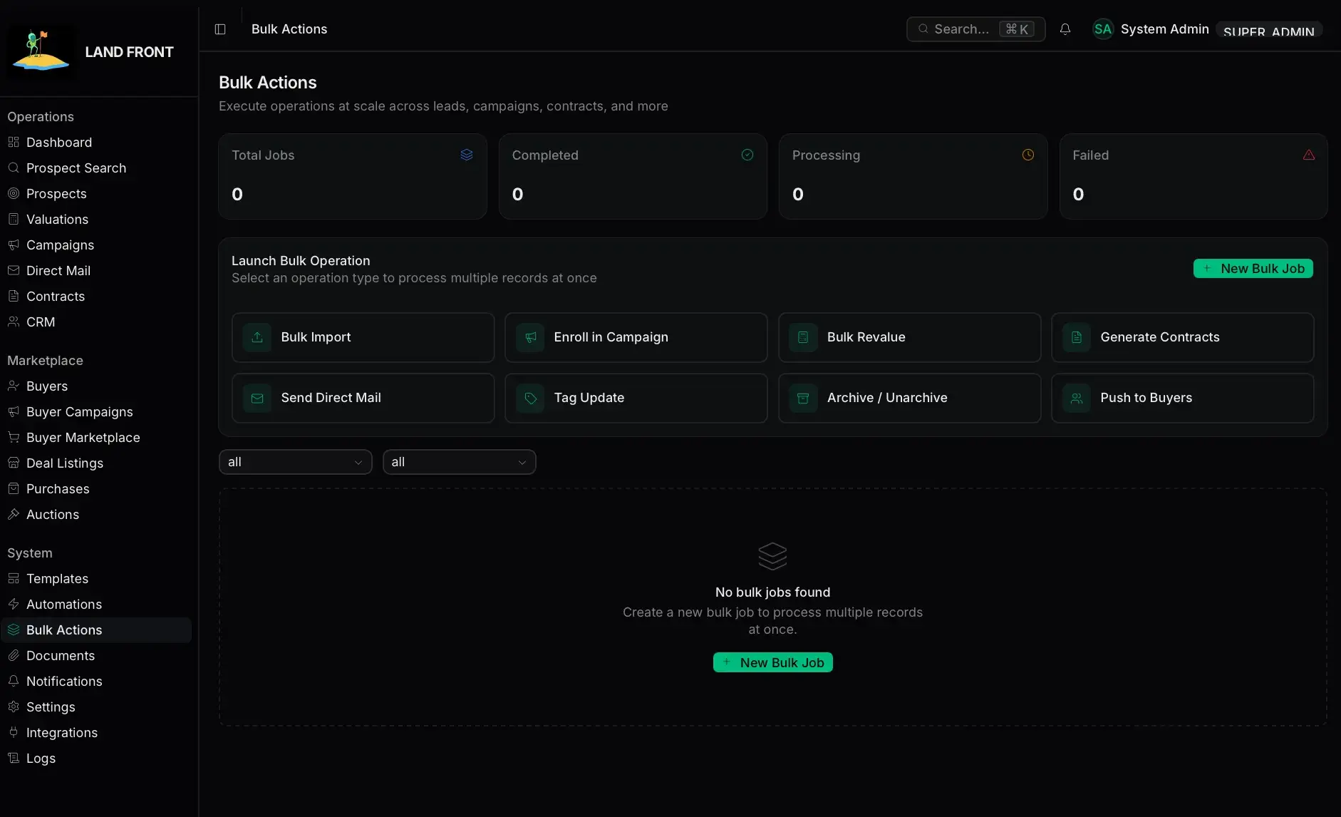The height and width of the screenshot is (817, 1341).
Task: Click the System Admin user name
Action: click(1165, 29)
